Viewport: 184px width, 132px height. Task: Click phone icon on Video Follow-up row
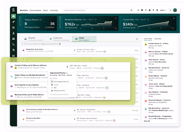pyautogui.click(x=11, y=76)
